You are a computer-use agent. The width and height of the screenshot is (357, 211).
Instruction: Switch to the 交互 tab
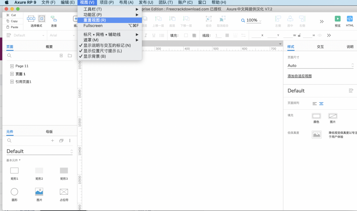320,47
